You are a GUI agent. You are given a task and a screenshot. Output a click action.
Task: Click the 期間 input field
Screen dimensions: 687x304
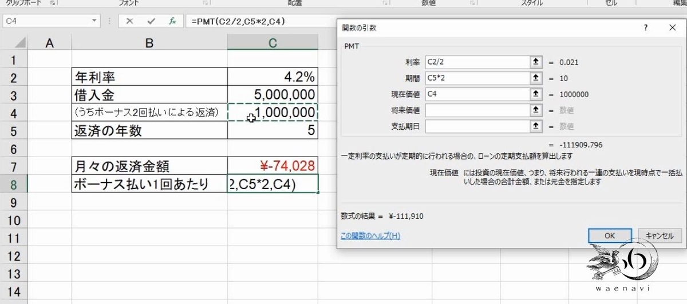478,78
